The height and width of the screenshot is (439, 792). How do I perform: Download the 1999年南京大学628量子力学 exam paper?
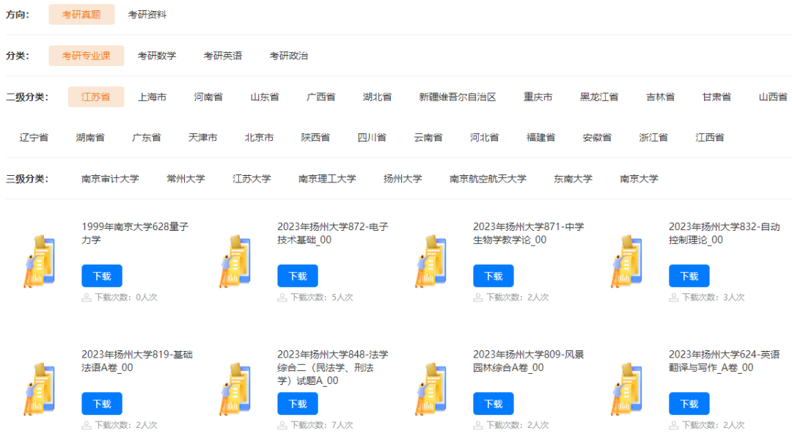[x=102, y=276]
